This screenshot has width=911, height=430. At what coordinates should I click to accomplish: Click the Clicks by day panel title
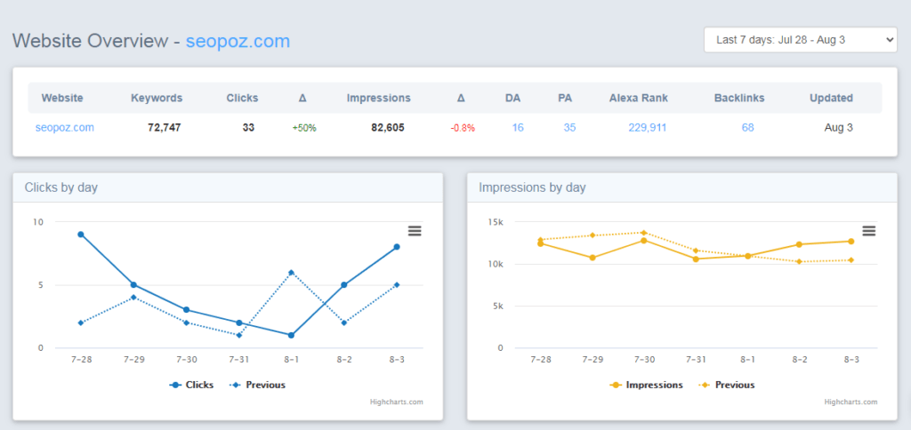point(61,187)
